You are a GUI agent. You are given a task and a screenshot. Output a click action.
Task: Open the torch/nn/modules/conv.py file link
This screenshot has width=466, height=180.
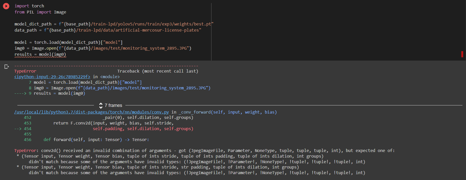click(91, 112)
